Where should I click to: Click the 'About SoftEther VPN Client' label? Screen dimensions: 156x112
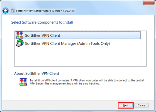[x=36, y=74]
